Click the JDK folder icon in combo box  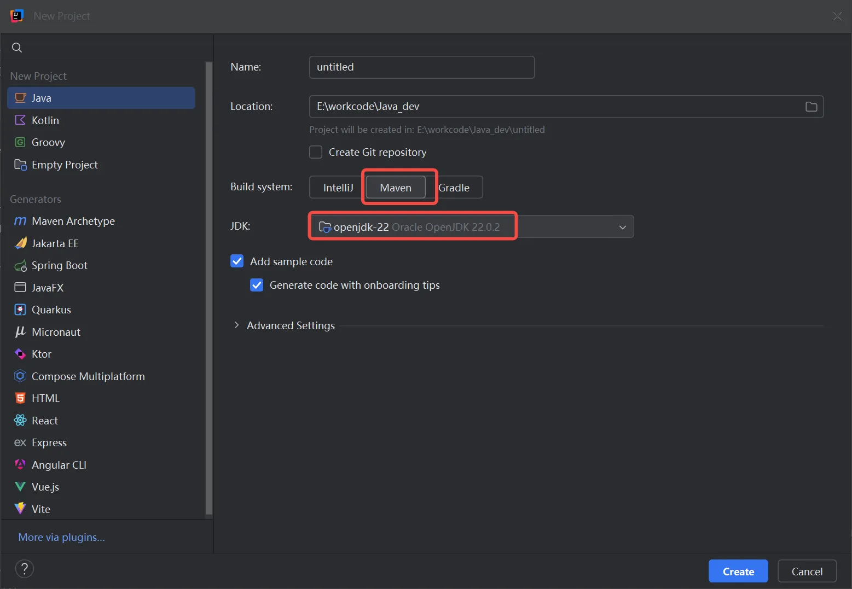pos(324,227)
